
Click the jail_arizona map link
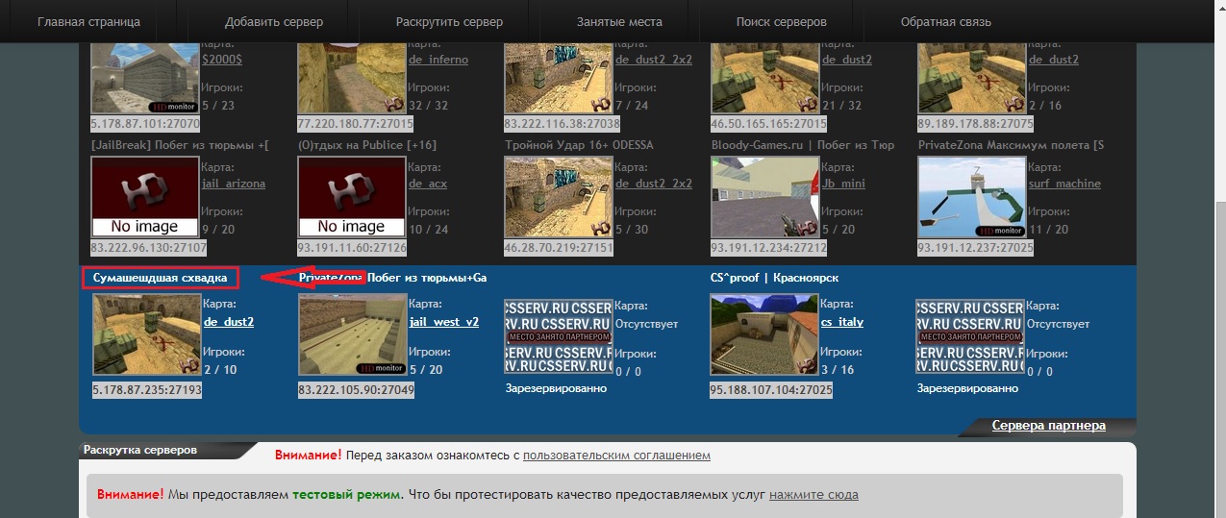(x=234, y=184)
